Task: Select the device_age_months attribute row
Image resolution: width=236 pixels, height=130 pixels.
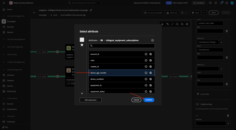Action: pyautogui.click(x=121, y=73)
